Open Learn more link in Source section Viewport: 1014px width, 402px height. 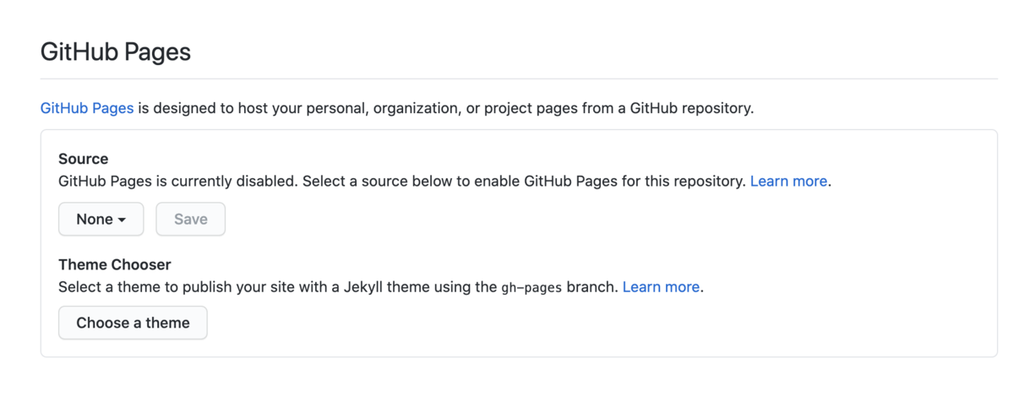[788, 181]
